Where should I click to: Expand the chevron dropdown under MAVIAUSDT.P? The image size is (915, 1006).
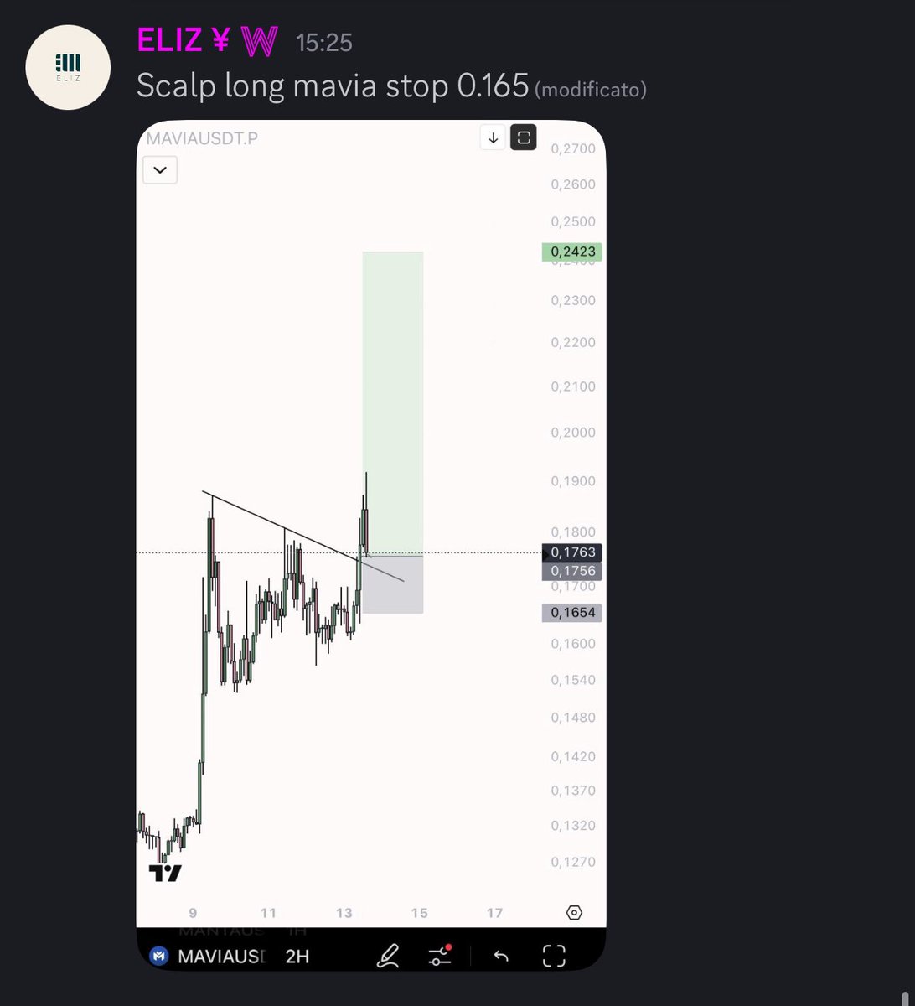coord(159,171)
